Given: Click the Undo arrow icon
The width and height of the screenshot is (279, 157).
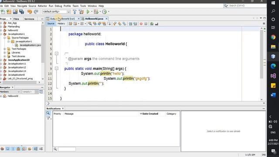Looking at the screenshot, I should (x=30, y=12).
